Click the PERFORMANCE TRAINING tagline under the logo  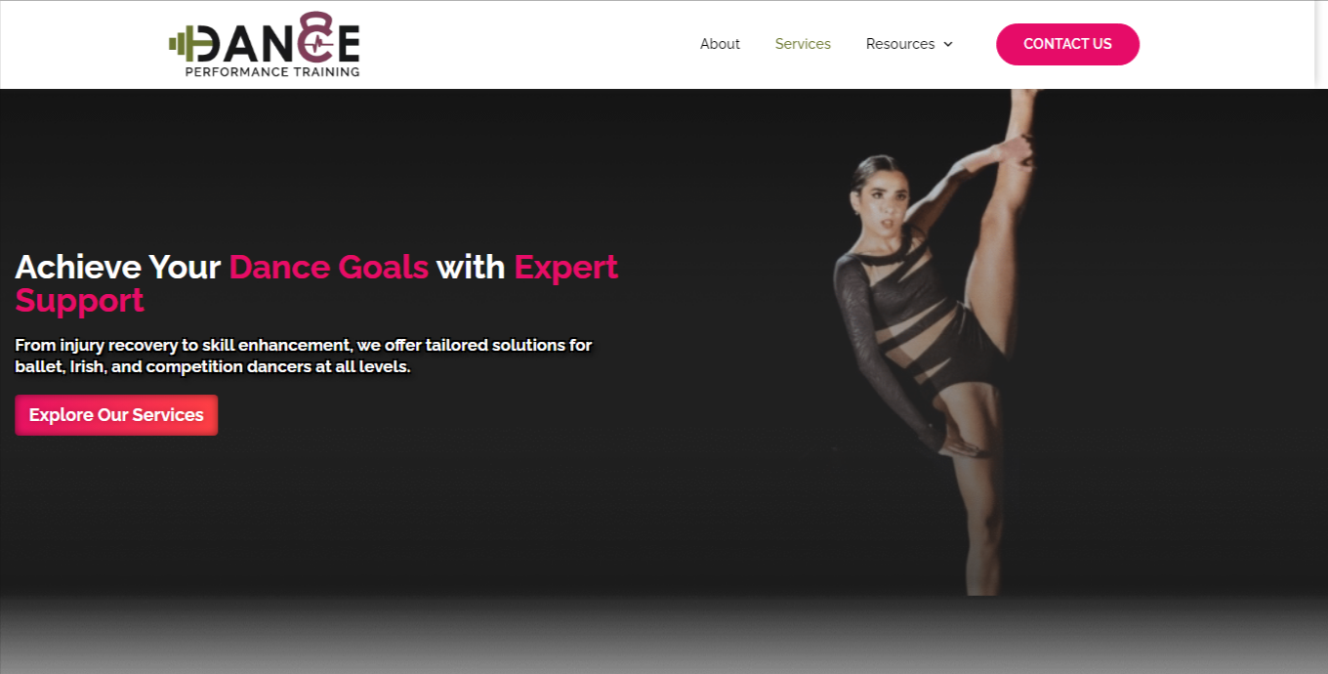[x=272, y=71]
